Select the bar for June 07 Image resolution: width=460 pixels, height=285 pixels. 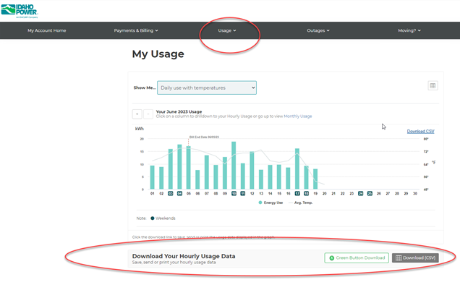(207, 172)
